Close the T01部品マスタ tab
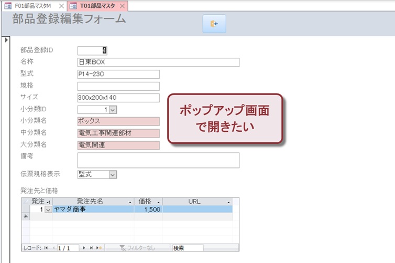This screenshot has width=395, height=263. 122,6
